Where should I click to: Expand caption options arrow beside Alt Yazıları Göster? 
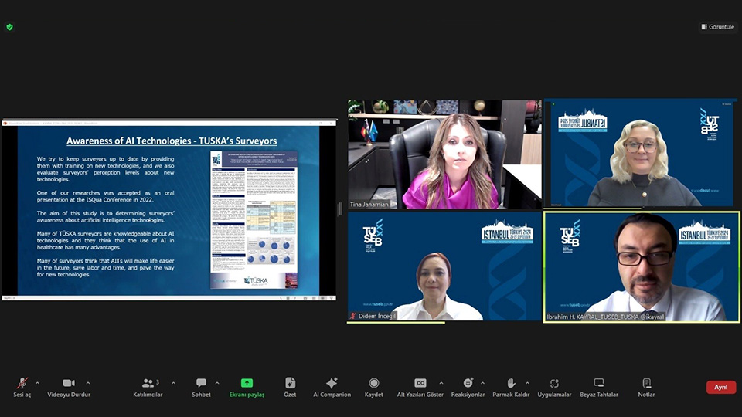[441, 383]
